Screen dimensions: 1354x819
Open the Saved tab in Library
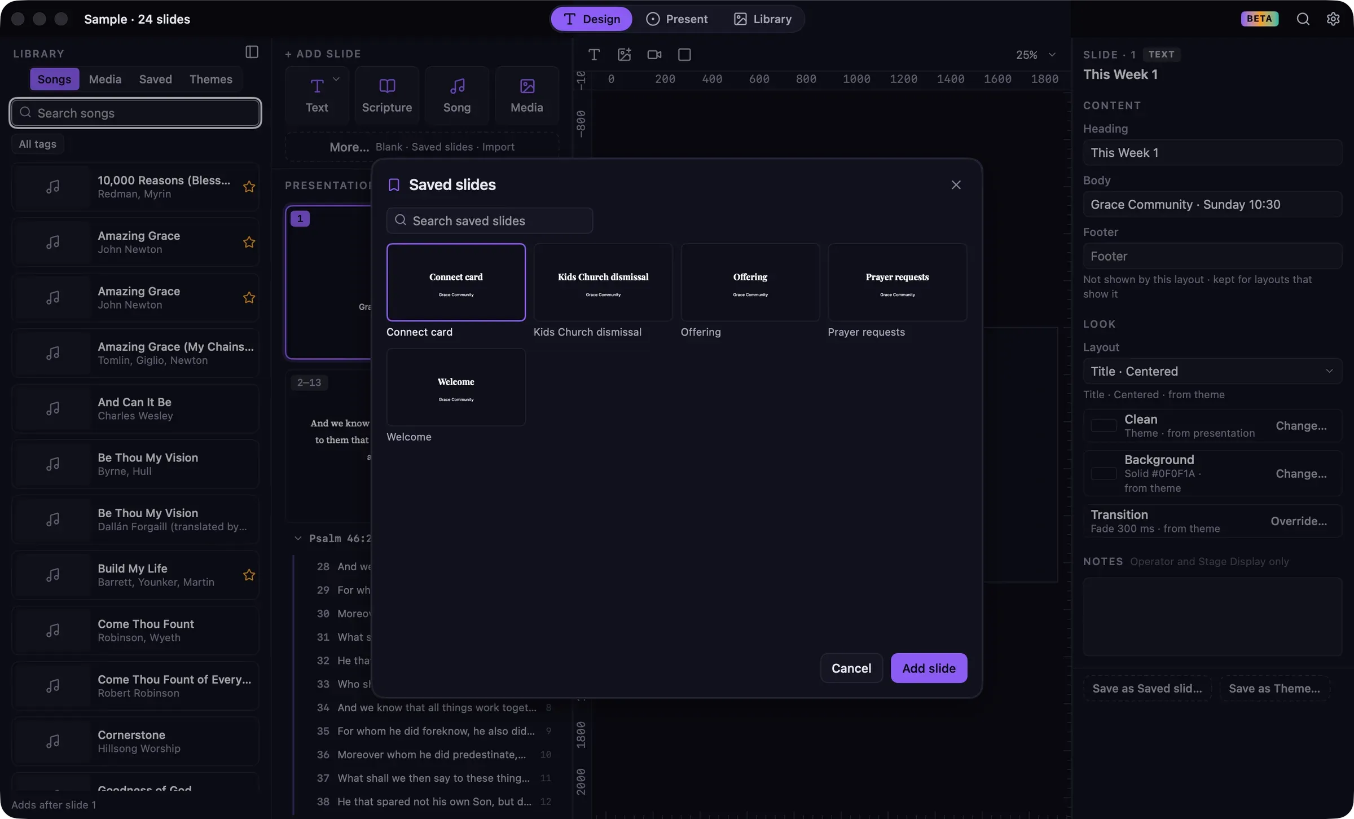(x=156, y=79)
